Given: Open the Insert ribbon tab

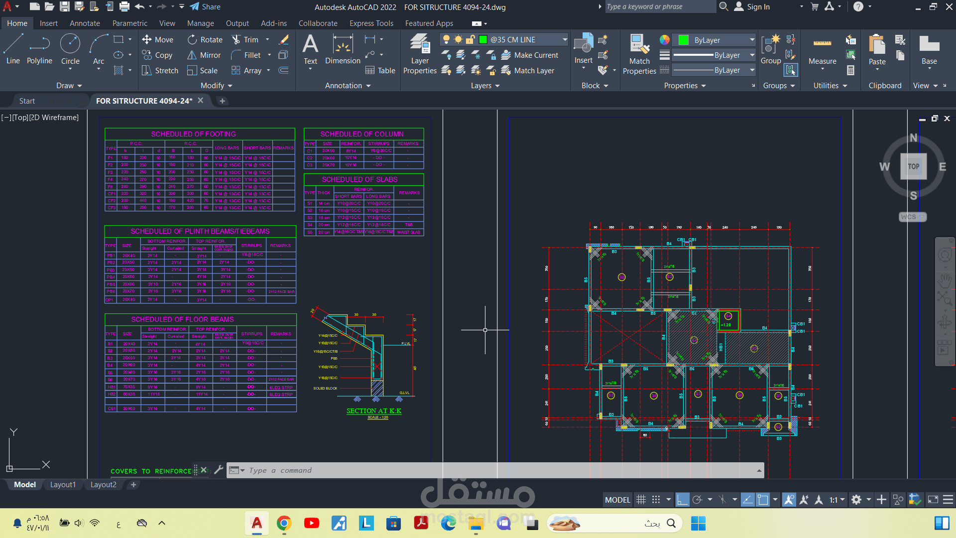Looking at the screenshot, I should [48, 23].
